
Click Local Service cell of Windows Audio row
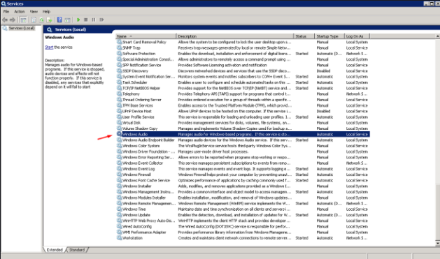click(357, 135)
